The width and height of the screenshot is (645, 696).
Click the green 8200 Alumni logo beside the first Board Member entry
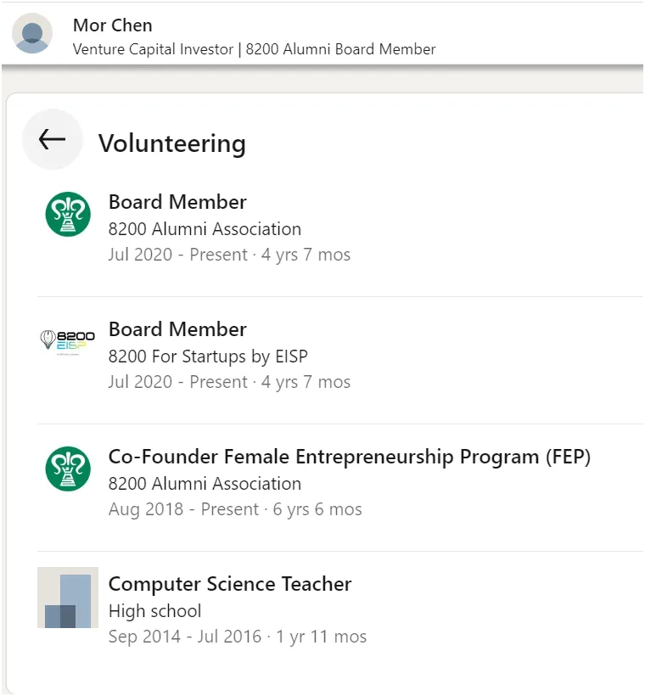pos(68,214)
